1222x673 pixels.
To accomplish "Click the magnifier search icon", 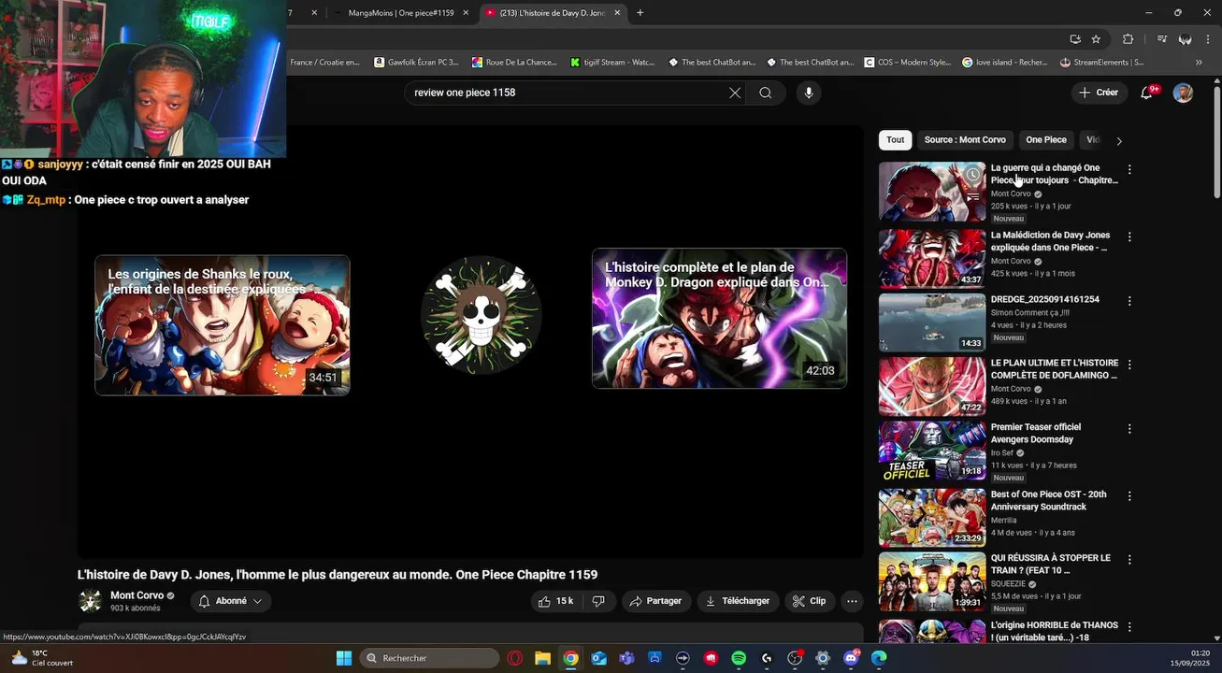I will click(766, 93).
